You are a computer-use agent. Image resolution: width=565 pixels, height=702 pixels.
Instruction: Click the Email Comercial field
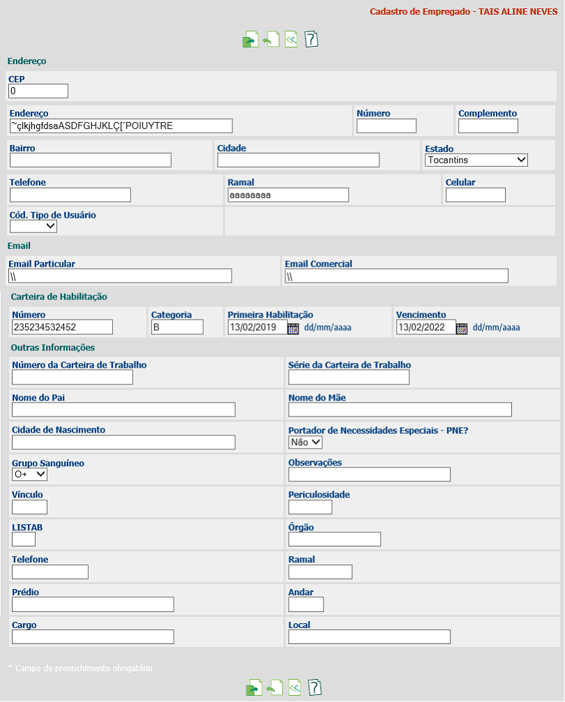click(x=397, y=276)
